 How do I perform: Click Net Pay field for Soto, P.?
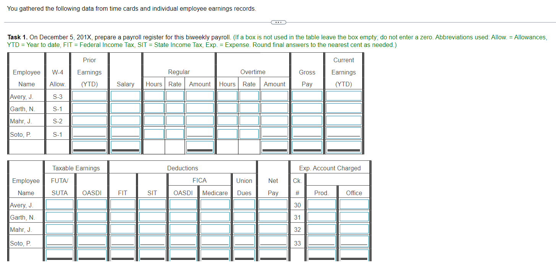(x=273, y=241)
